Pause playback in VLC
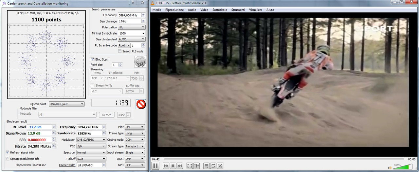The width and height of the screenshot is (419, 172). [155, 166]
